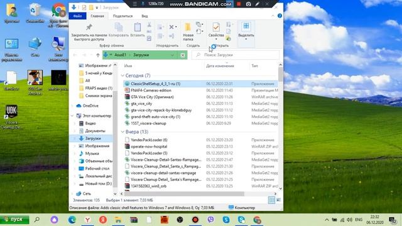Open Yandex Browser taskbar icon

click(x=88, y=220)
